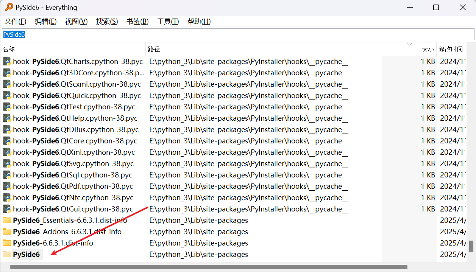Click the modified date of PySide6_Addons-6.6.3.1.dist-info row
The width and height of the screenshot is (476, 272).
point(453,232)
